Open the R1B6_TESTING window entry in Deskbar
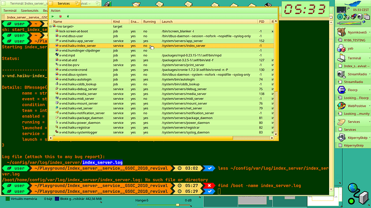Viewport: 371px width, 208px height. (353, 40)
